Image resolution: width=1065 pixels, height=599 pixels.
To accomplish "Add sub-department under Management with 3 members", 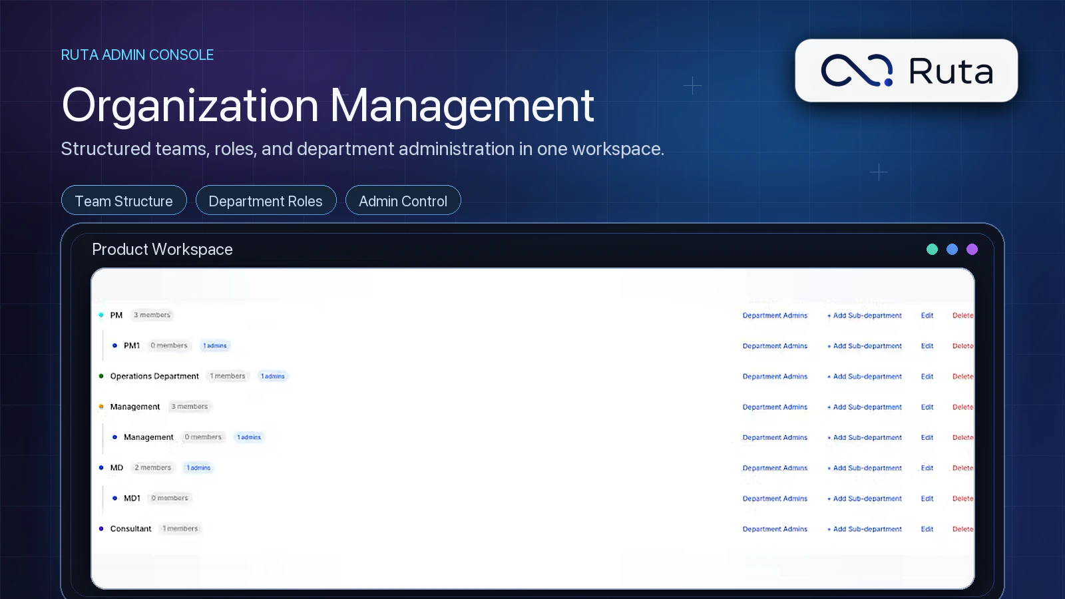I will pos(864,407).
